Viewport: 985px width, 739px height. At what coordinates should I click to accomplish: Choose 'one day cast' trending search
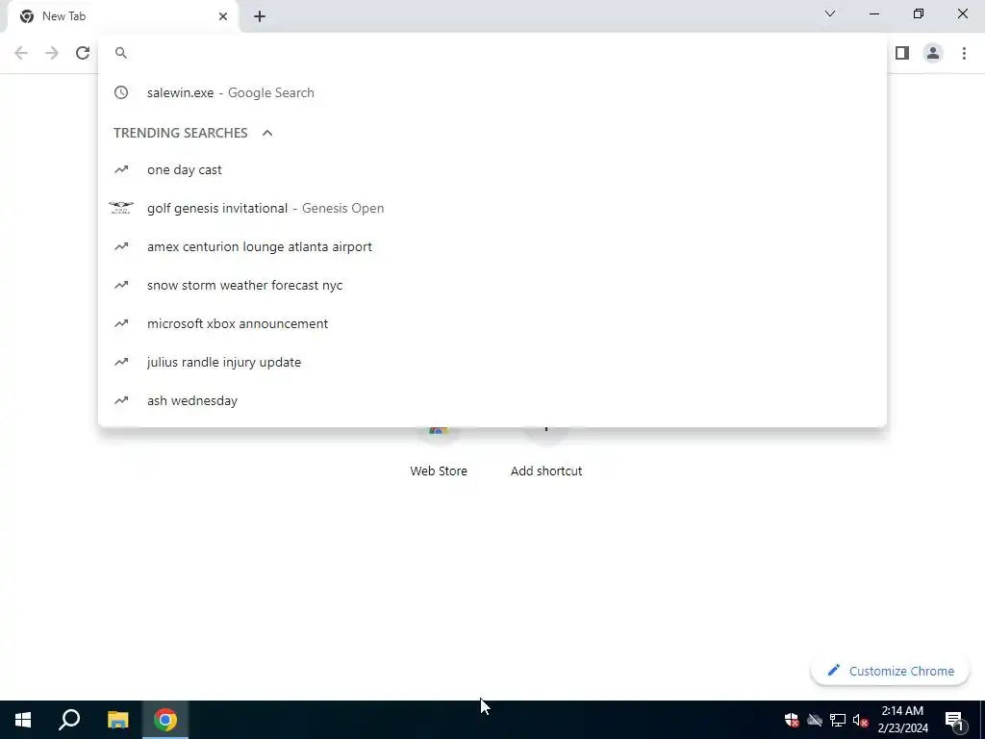(x=492, y=169)
